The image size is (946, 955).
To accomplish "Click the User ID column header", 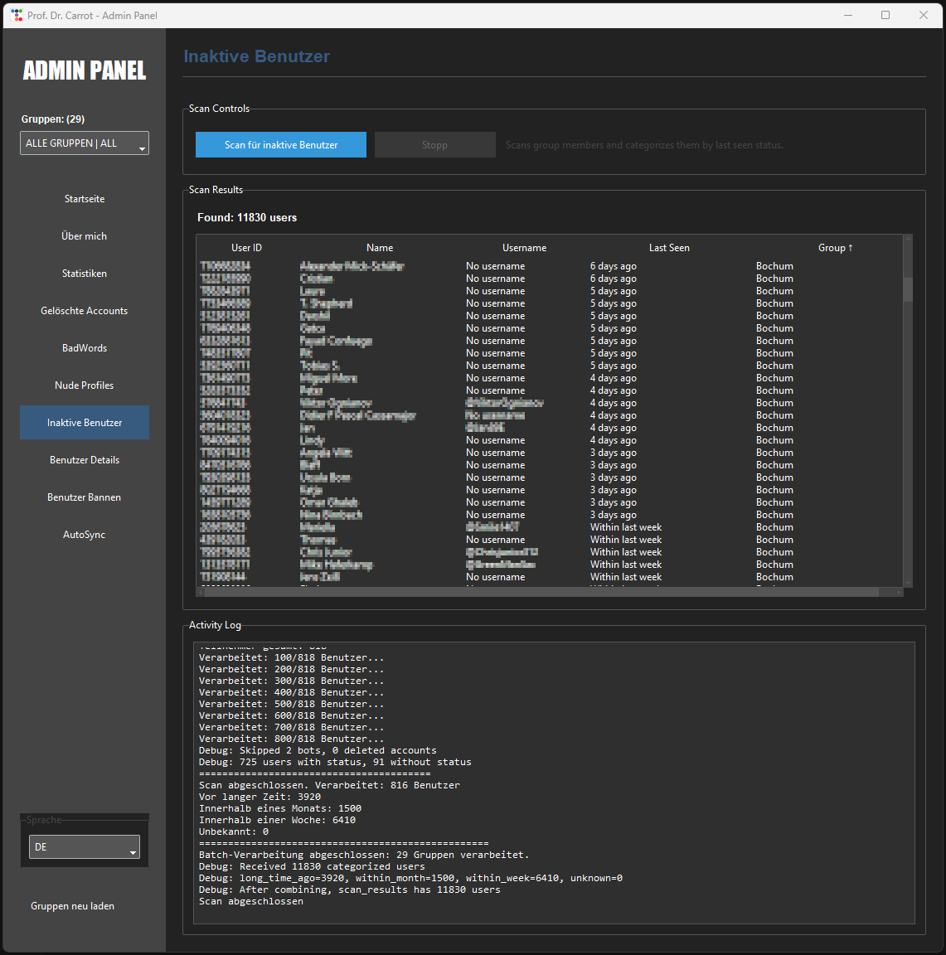I will point(246,248).
